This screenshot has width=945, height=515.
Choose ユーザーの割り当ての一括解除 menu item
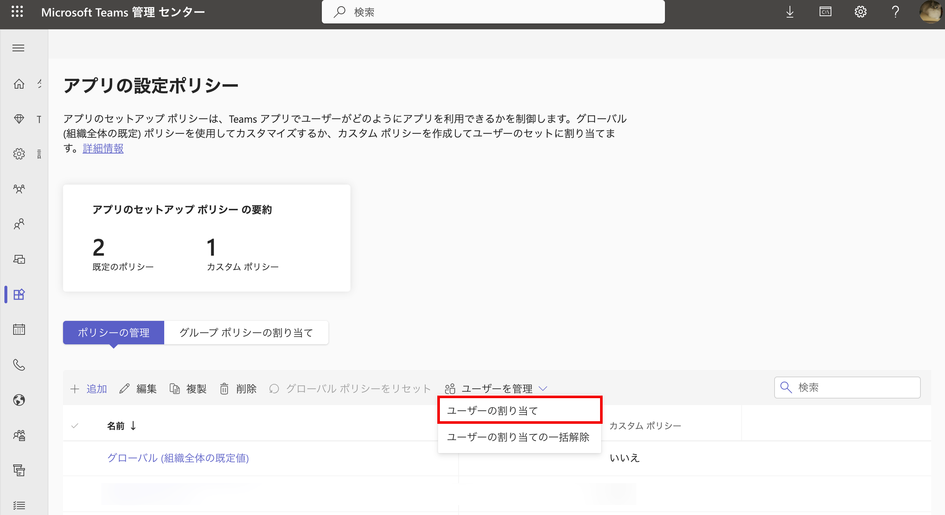(519, 437)
